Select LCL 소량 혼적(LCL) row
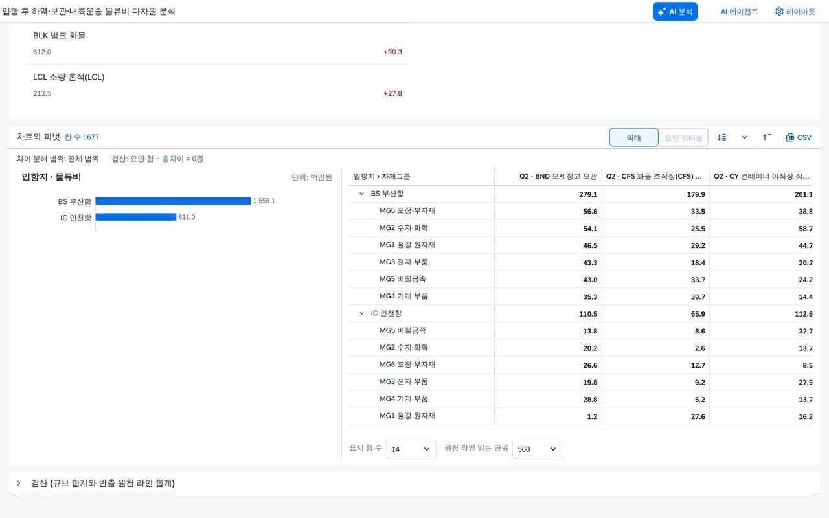829x518 pixels. click(x=218, y=85)
